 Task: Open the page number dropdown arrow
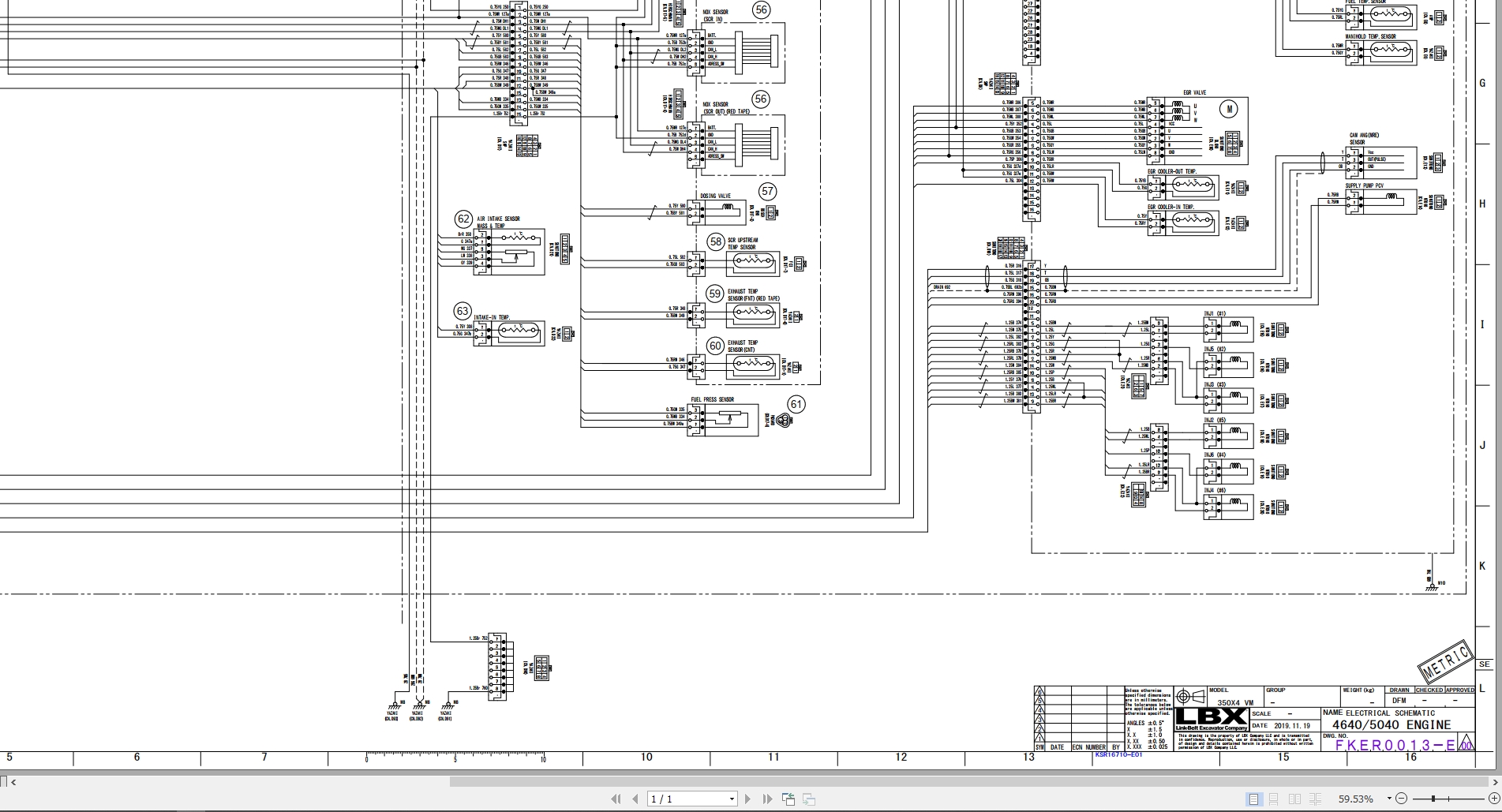tap(732, 798)
